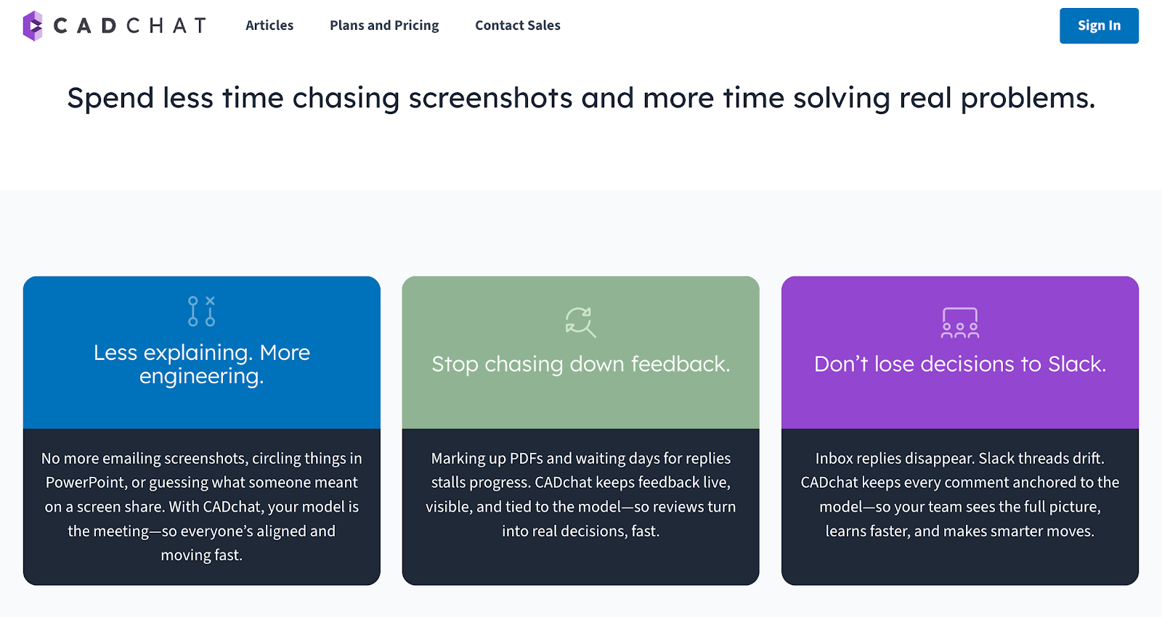Click the paragraph about emailing screenshots

pyautogui.click(x=202, y=507)
